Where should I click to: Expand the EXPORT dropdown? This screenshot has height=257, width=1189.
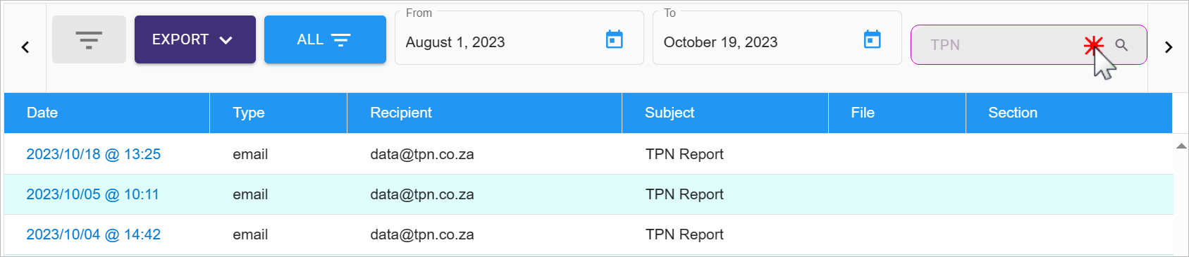click(195, 39)
